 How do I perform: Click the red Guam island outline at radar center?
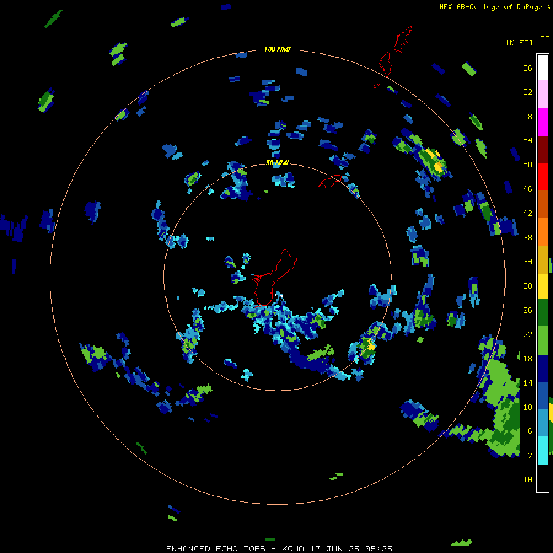click(274, 278)
